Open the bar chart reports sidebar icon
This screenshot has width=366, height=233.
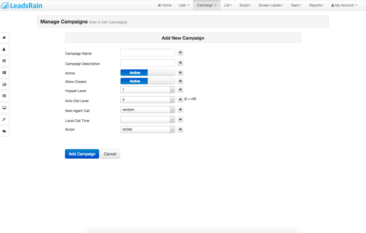[x=4, y=84]
